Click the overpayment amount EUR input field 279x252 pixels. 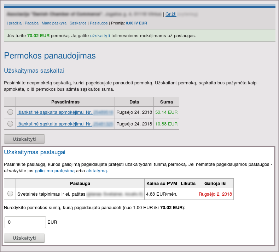coord(25,222)
